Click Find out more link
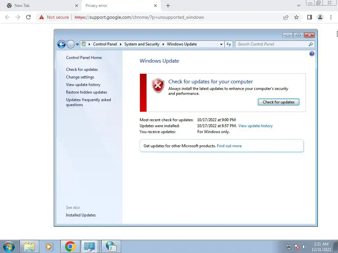 point(229,146)
